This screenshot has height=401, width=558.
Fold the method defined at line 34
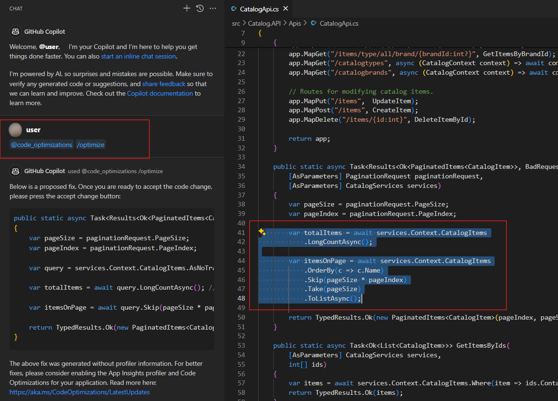(x=252, y=166)
